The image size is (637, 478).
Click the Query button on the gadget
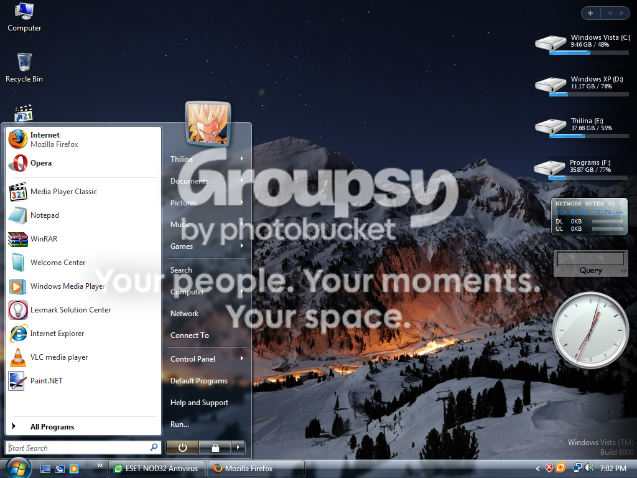(x=591, y=270)
